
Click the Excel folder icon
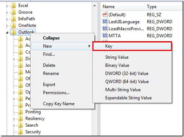[x=13, y=6]
